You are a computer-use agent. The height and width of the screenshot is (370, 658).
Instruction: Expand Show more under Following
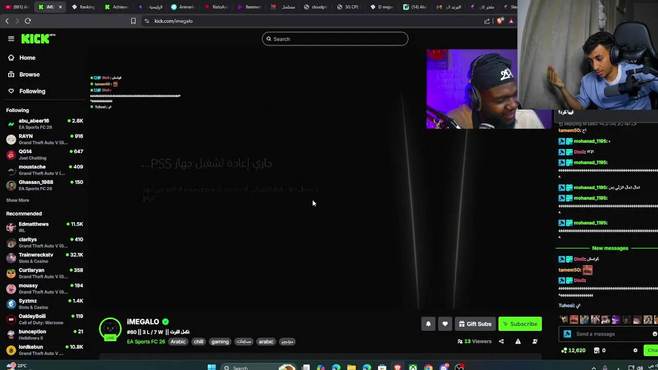pos(17,200)
